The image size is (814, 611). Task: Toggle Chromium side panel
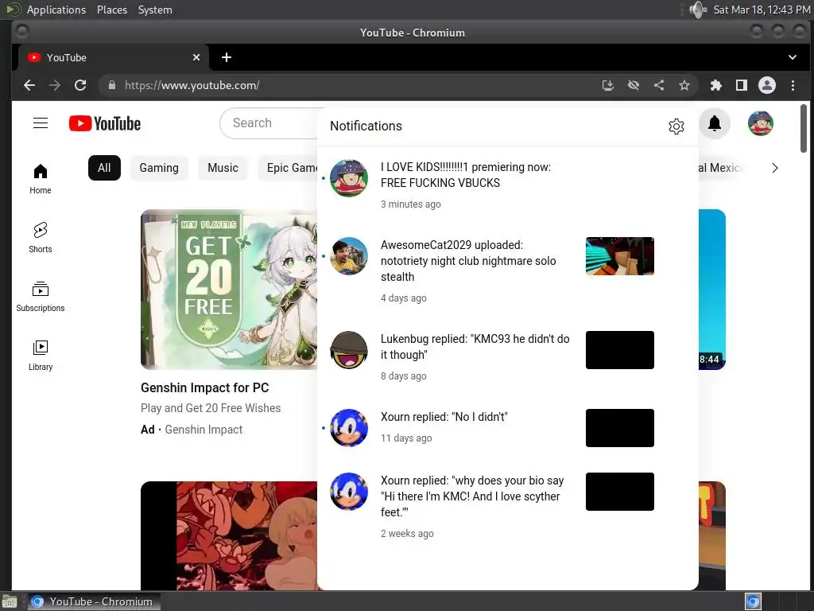(742, 85)
